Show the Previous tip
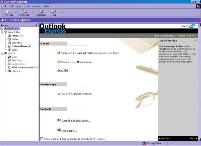The height and width of the screenshot is (146, 201). coord(164,138)
